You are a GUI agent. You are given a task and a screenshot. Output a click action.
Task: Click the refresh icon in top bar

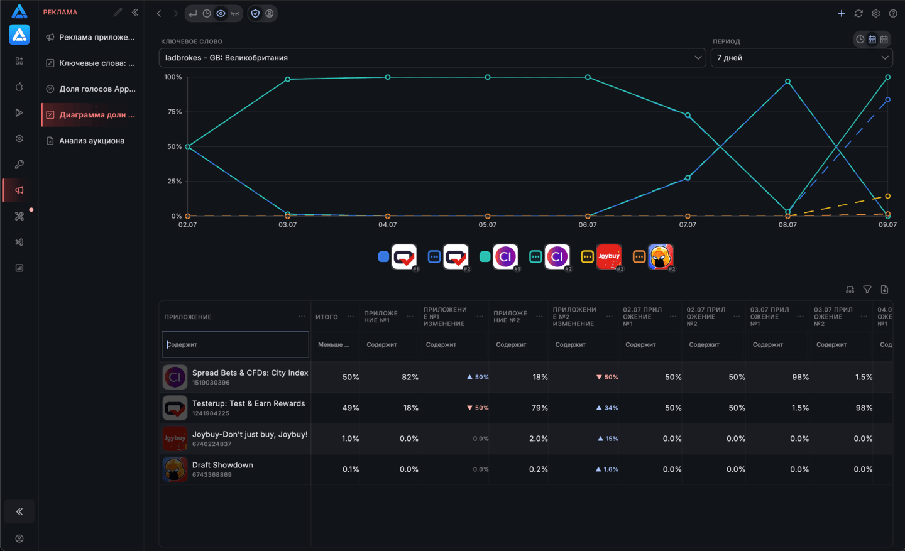tap(858, 13)
